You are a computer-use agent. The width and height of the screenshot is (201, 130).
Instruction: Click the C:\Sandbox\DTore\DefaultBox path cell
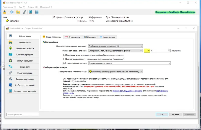[119, 21]
